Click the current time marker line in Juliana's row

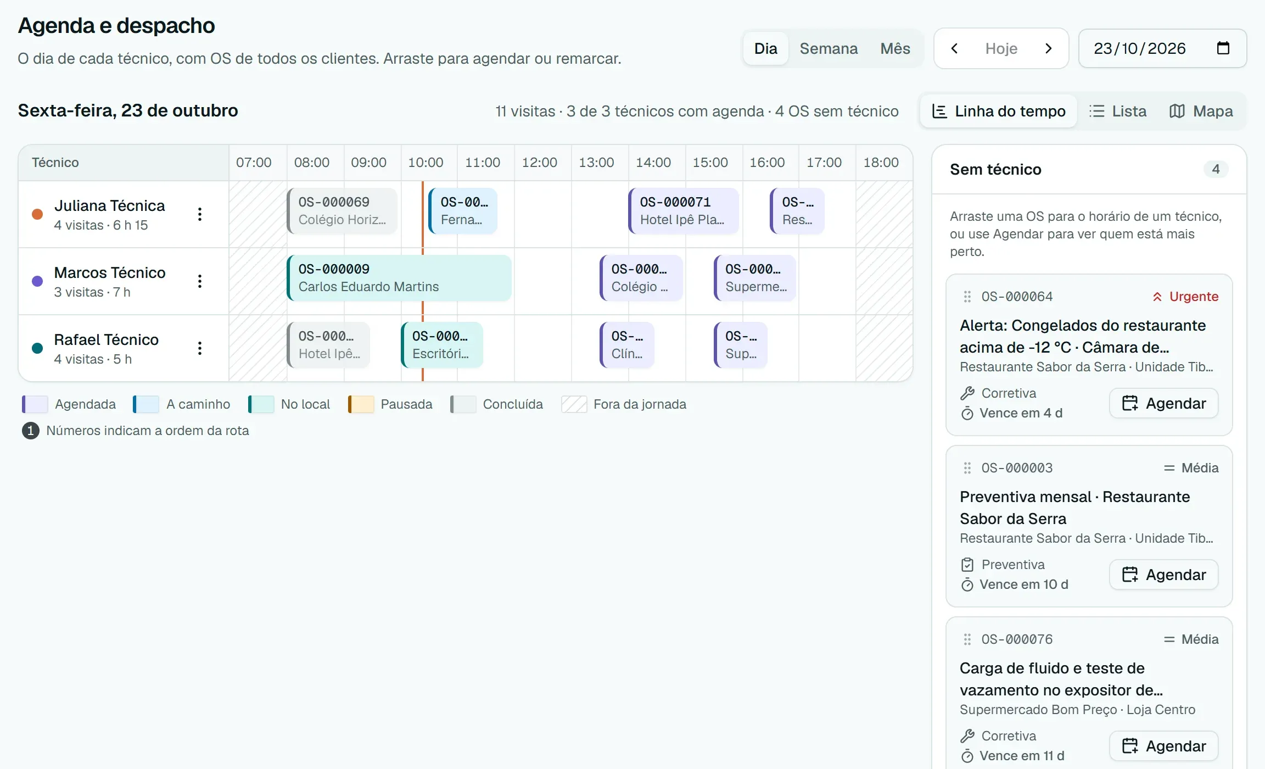(x=423, y=214)
